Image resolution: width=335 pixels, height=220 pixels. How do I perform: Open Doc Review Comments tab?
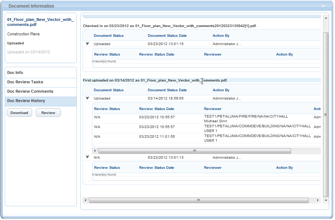(x=30, y=91)
